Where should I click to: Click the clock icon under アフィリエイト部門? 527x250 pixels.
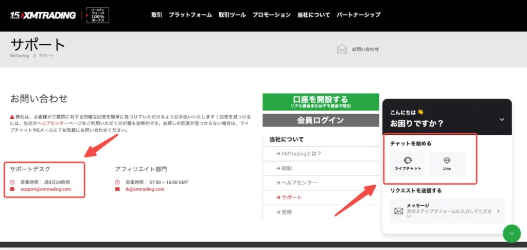117,182
